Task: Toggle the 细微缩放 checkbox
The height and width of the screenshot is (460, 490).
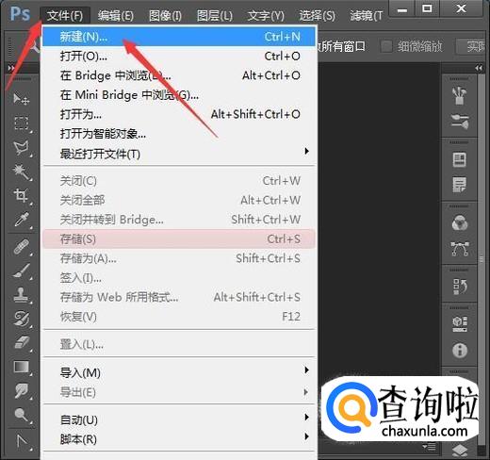Action: (x=386, y=46)
